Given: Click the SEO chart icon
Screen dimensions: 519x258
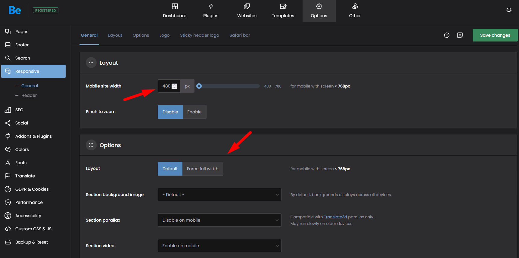Looking at the screenshot, I should pyautogui.click(x=8, y=110).
